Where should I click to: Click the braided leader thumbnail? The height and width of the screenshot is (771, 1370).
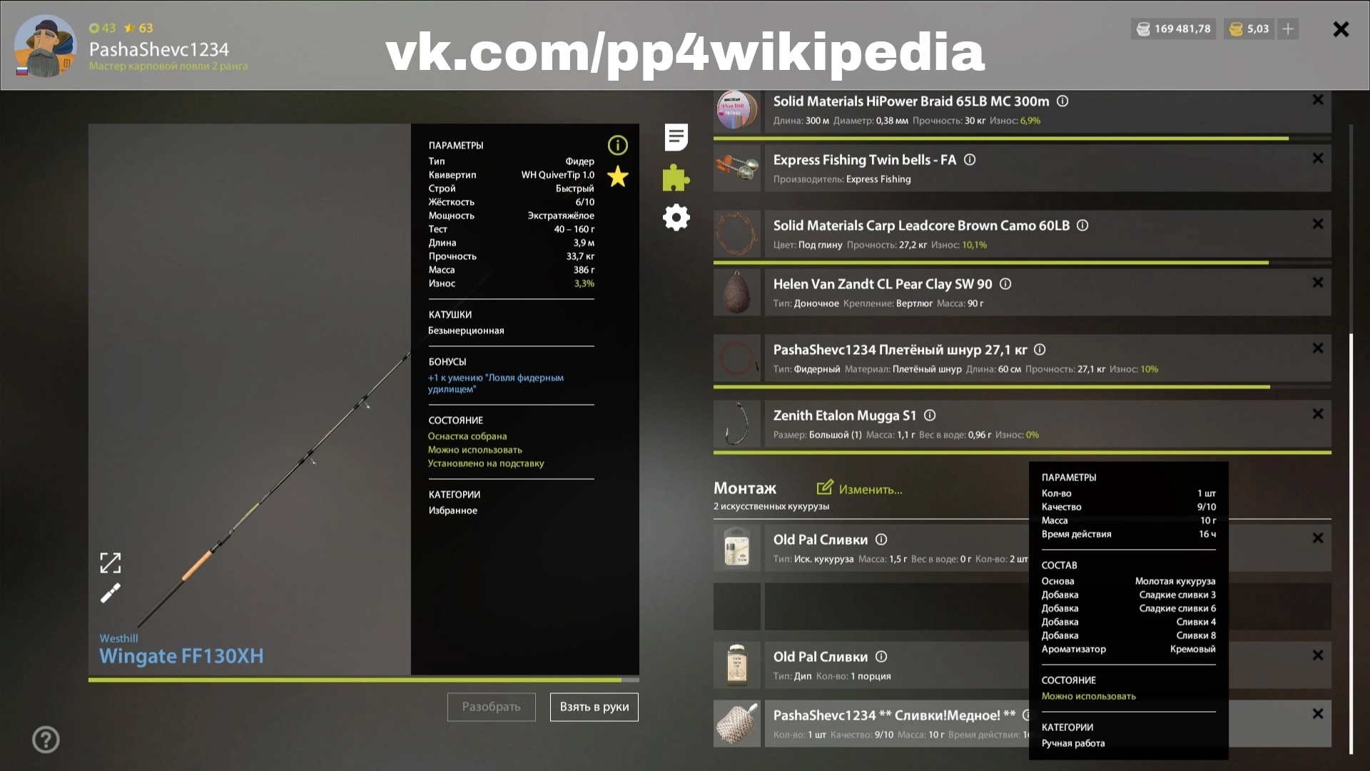[737, 358]
